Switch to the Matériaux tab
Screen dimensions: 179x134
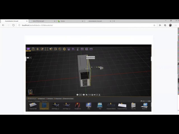pyautogui.click(x=41, y=99)
